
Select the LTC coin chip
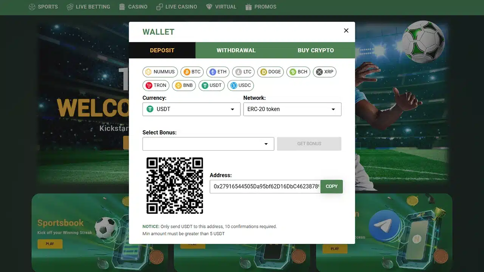244,72
